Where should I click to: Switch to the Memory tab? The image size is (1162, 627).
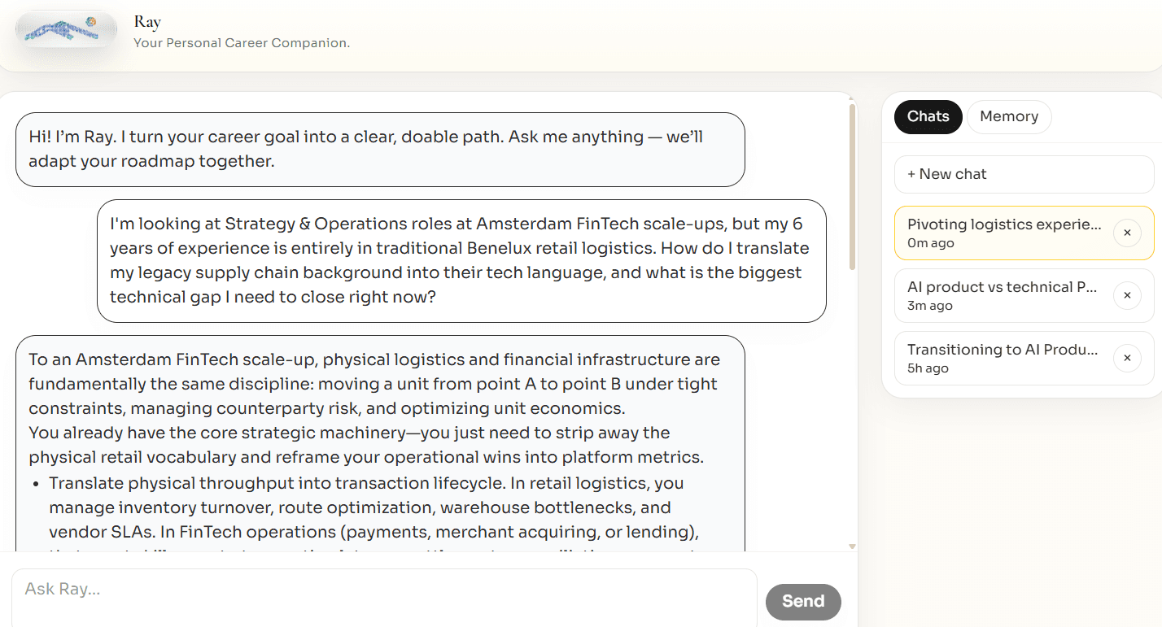[x=1009, y=116]
